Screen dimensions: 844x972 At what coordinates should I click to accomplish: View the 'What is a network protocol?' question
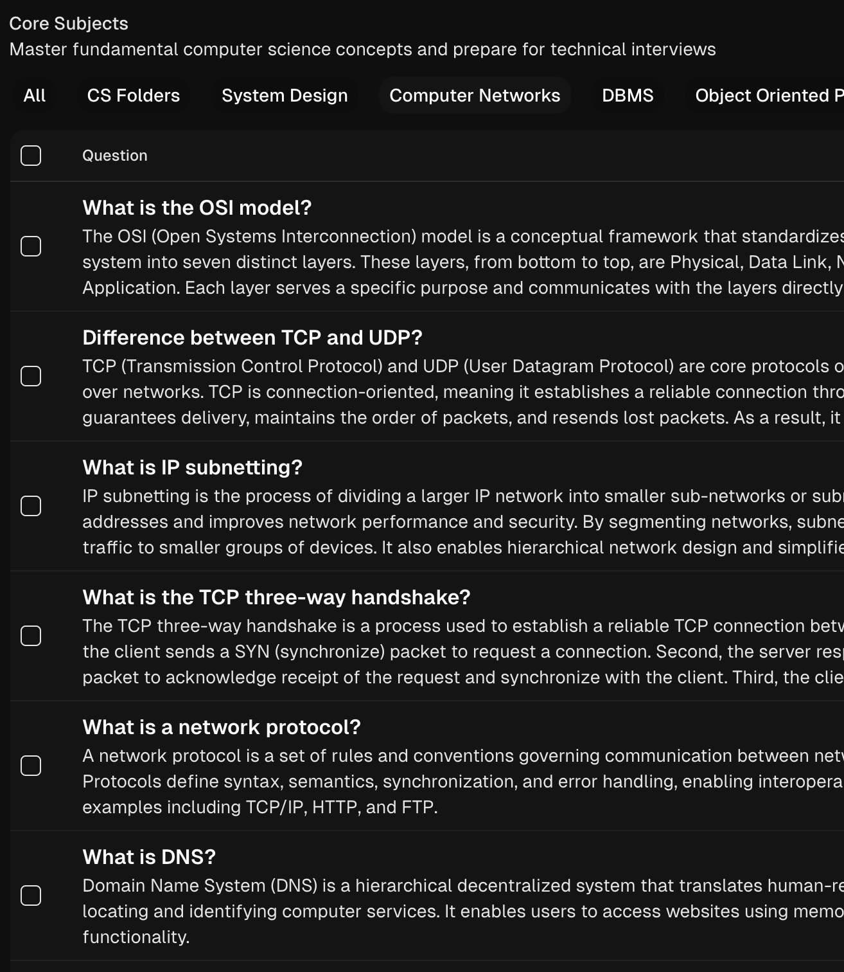pyautogui.click(x=221, y=727)
